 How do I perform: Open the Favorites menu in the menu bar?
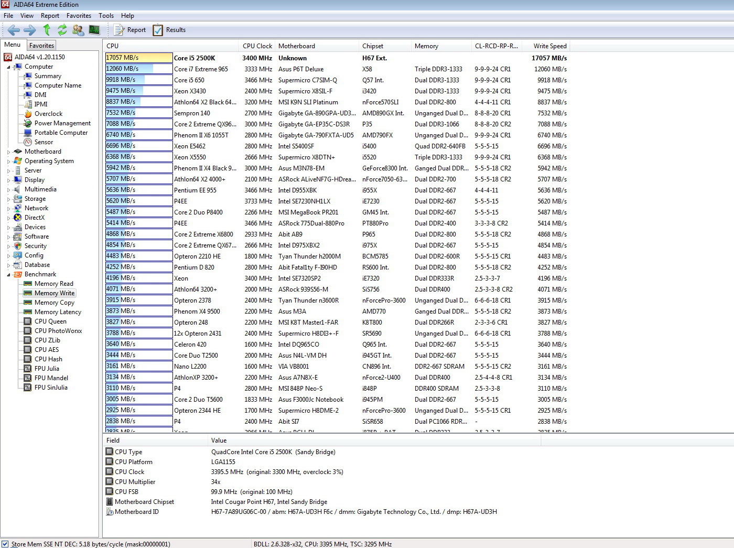[x=79, y=16]
